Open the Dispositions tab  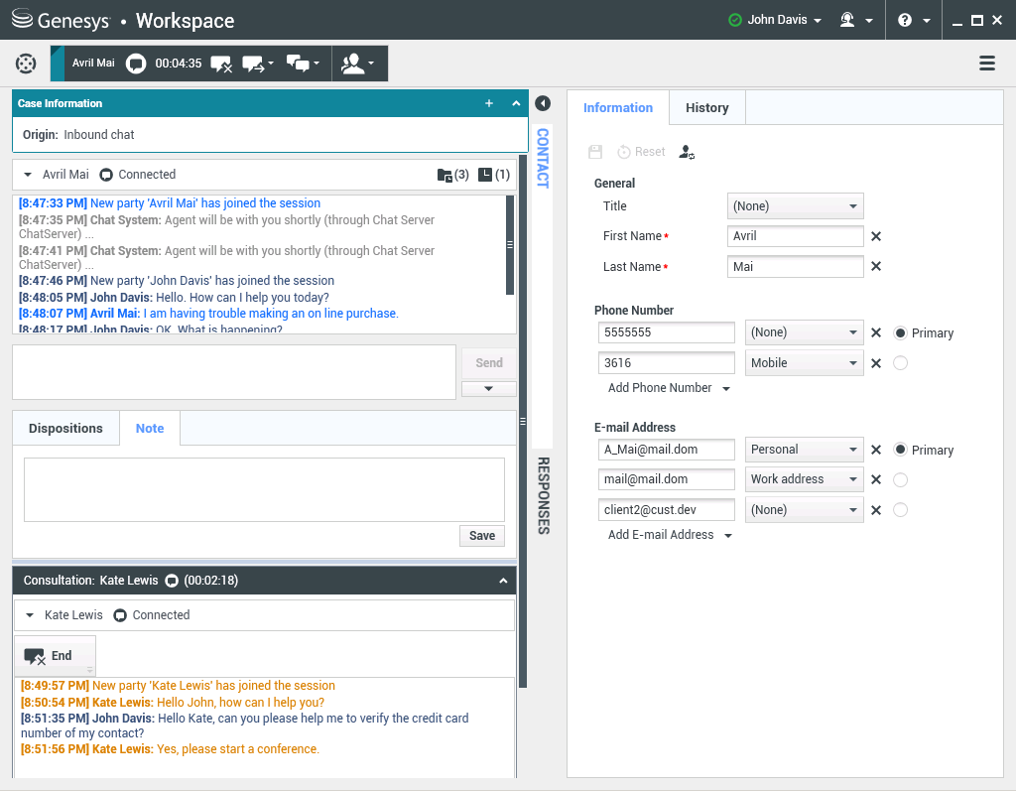click(x=65, y=429)
